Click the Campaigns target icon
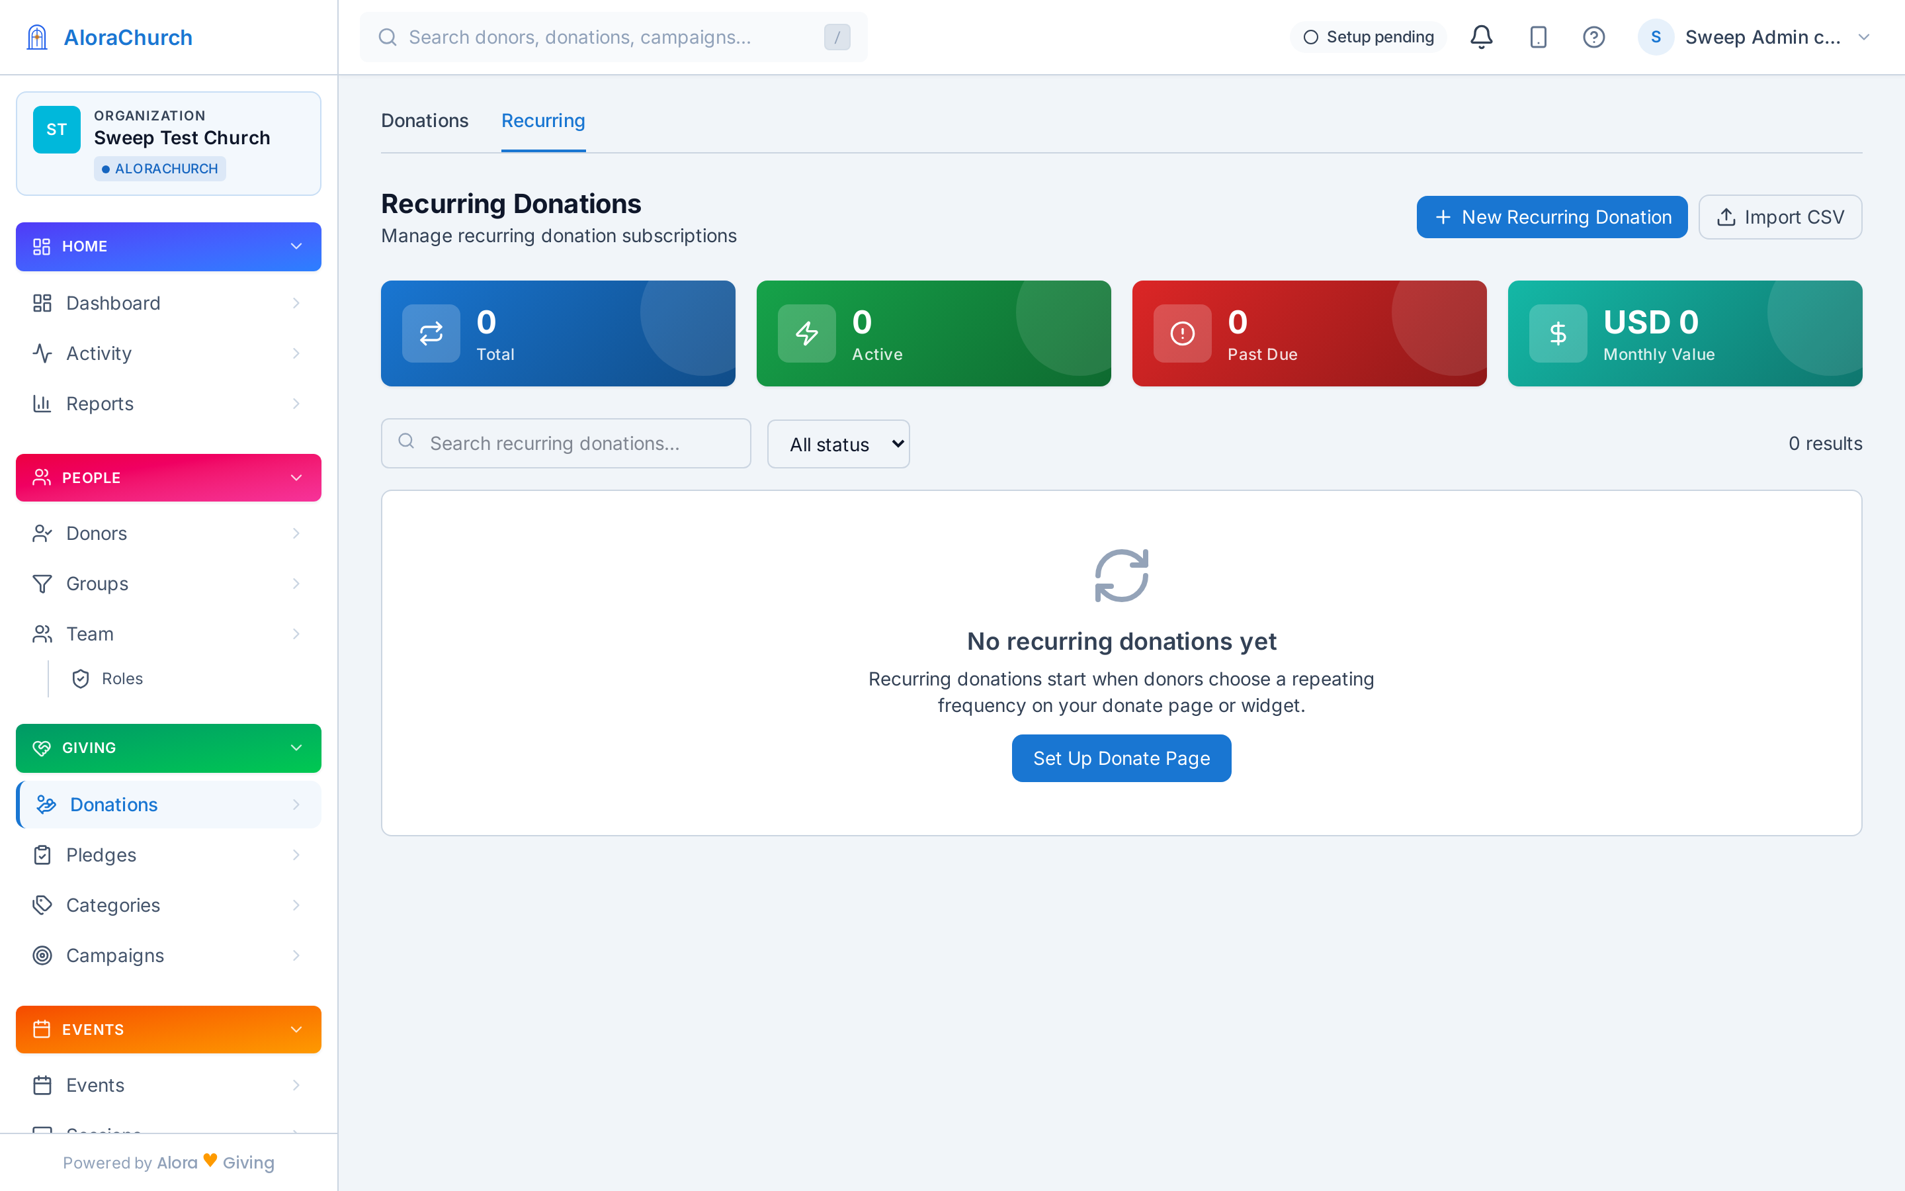The width and height of the screenshot is (1905, 1191). coord(42,955)
